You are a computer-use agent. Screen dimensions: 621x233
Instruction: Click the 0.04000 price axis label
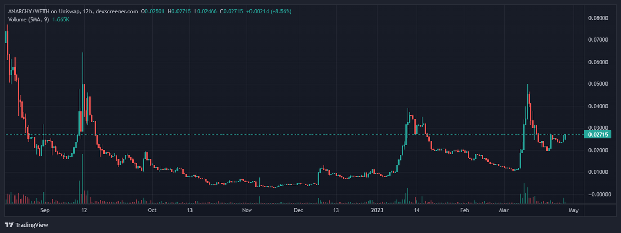pyautogui.click(x=598, y=106)
